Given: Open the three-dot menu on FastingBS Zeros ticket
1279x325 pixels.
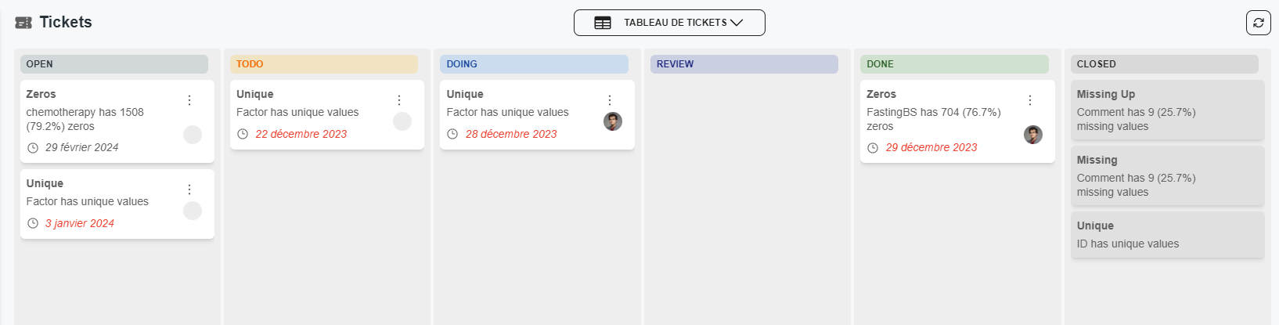Looking at the screenshot, I should [x=1030, y=100].
